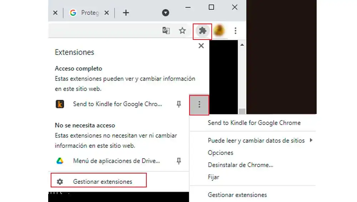
Task: Click the tab search down-arrow button
Action: 166,13
